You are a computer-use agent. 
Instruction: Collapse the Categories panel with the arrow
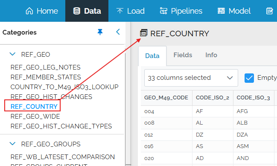118,32
